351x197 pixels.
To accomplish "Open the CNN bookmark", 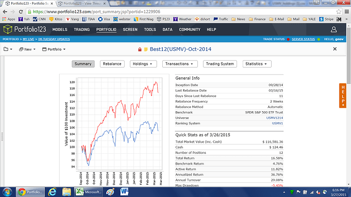I will click(39, 19).
